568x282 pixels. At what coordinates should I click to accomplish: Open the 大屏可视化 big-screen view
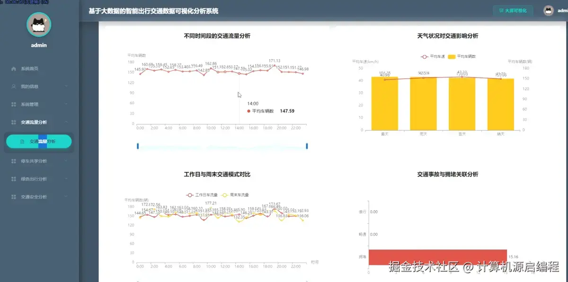pyautogui.click(x=513, y=10)
